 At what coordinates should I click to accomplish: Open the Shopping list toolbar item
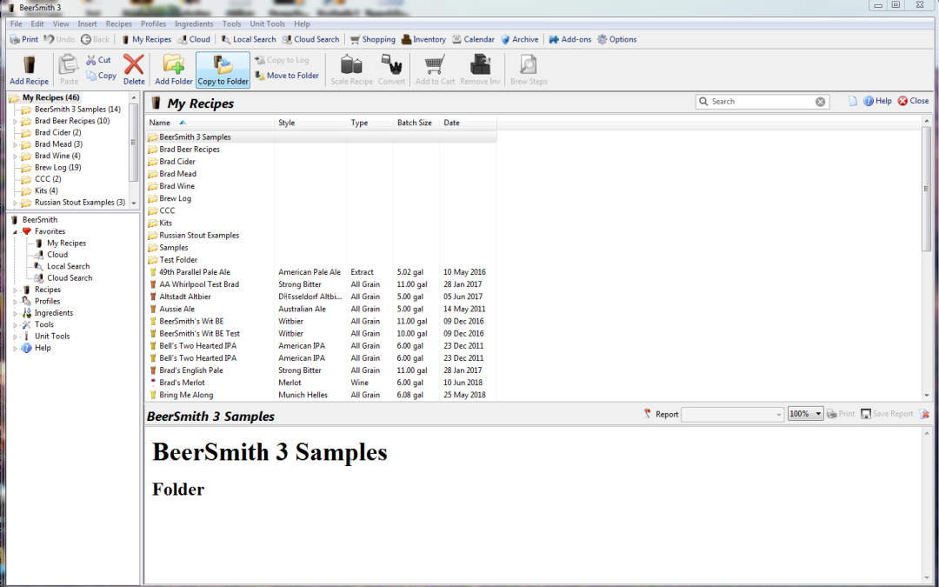click(x=372, y=39)
